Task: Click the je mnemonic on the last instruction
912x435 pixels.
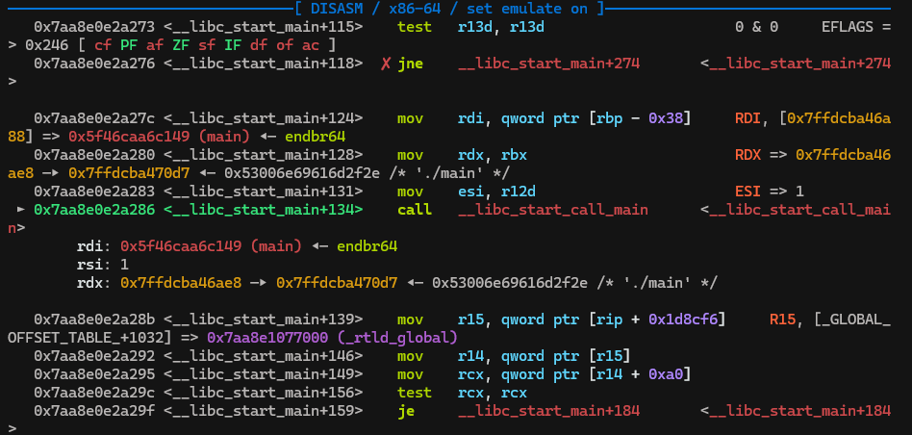Action: click(x=406, y=411)
